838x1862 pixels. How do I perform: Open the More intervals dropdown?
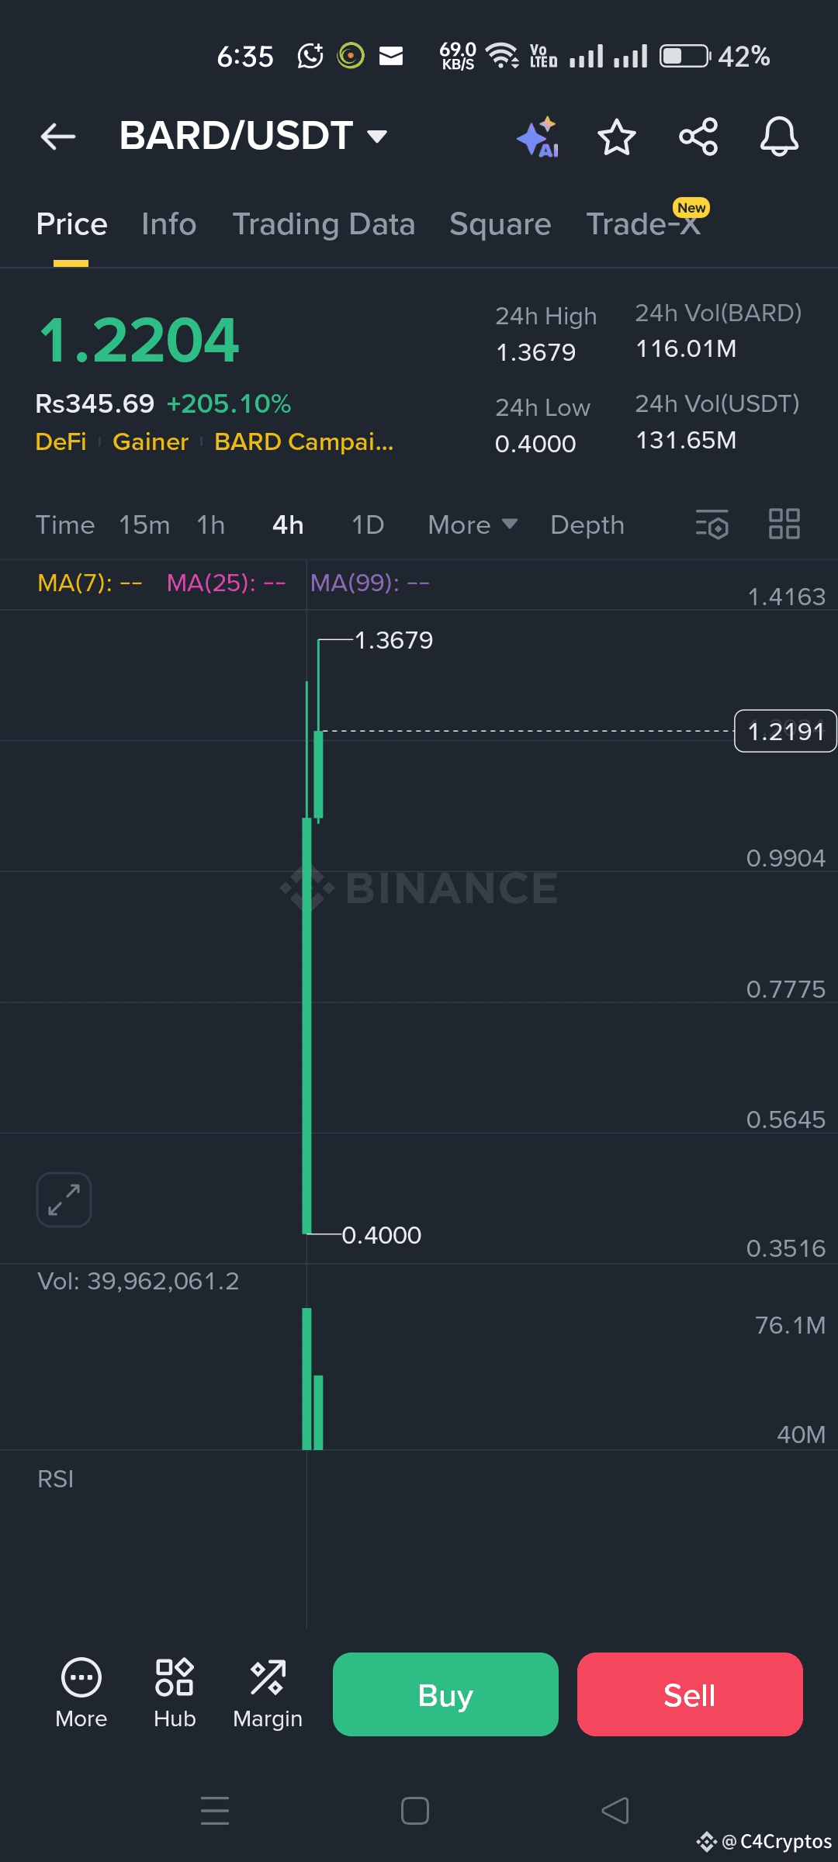(472, 525)
